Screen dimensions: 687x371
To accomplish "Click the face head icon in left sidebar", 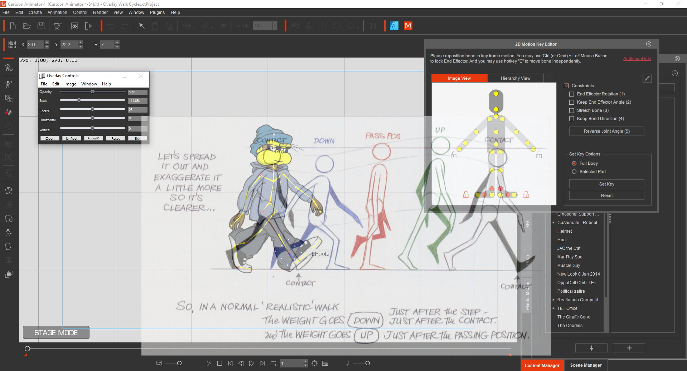I will [9, 218].
